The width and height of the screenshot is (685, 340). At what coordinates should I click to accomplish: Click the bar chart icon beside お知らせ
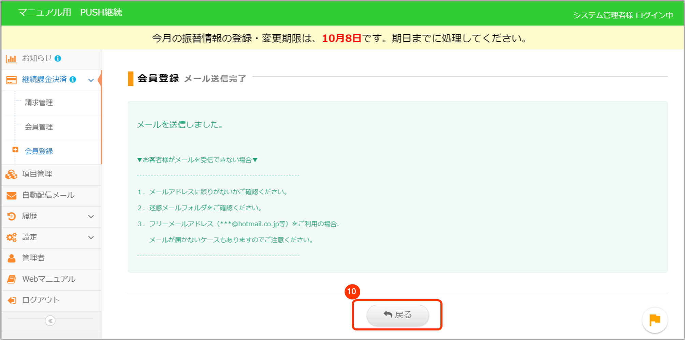coord(11,59)
